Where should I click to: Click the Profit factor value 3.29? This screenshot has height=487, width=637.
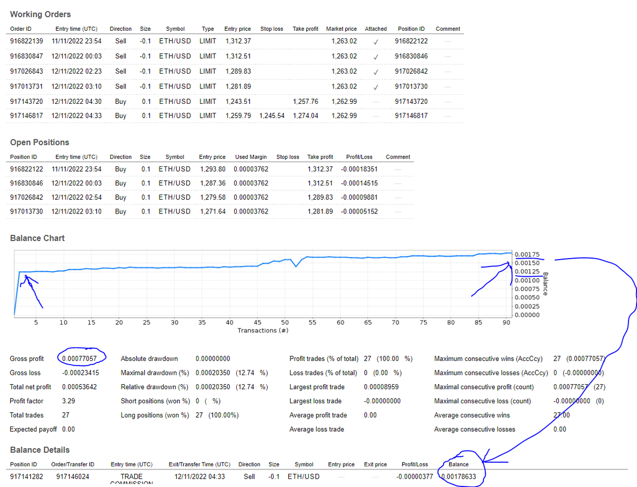68,401
